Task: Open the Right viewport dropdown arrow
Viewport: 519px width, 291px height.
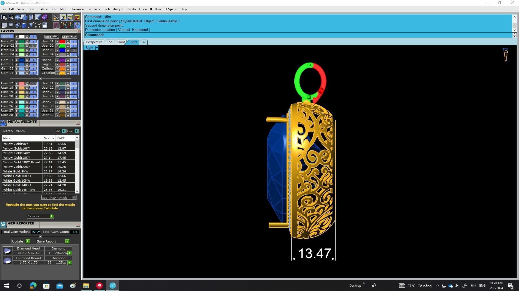Action: pyautogui.click(x=97, y=48)
